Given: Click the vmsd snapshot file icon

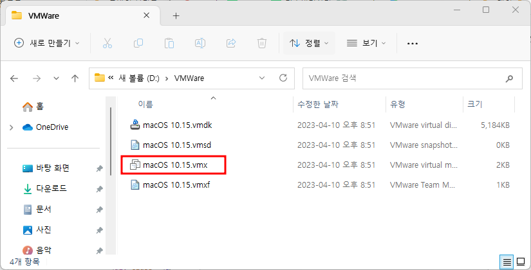Looking at the screenshot, I should pyautogui.click(x=135, y=145).
